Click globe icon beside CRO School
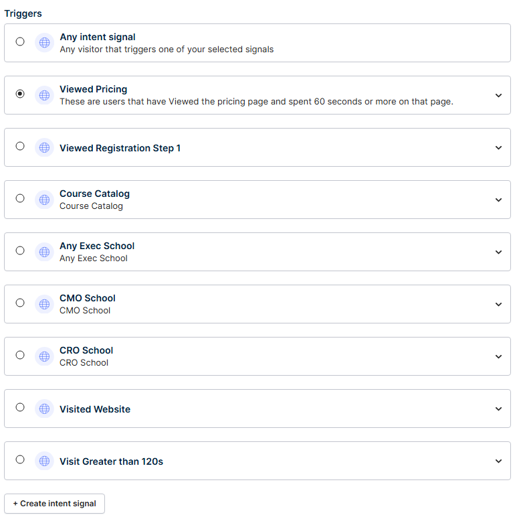Screen dimensions: 517x517 (45, 356)
